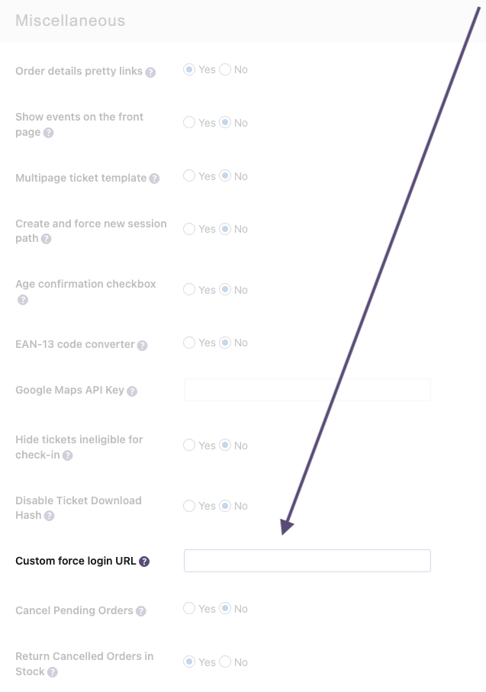486x692 pixels.
Task: Click Google Maps API Key help icon
Action: click(x=132, y=391)
